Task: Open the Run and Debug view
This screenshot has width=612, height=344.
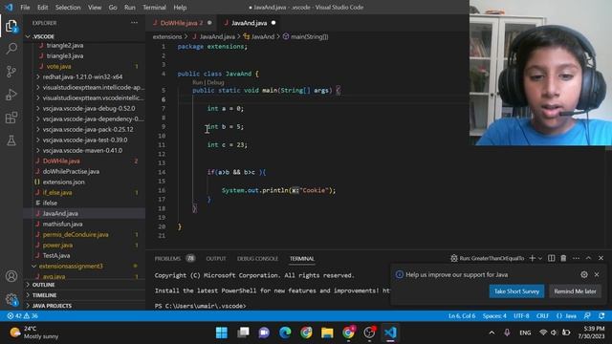Action: 11,95
